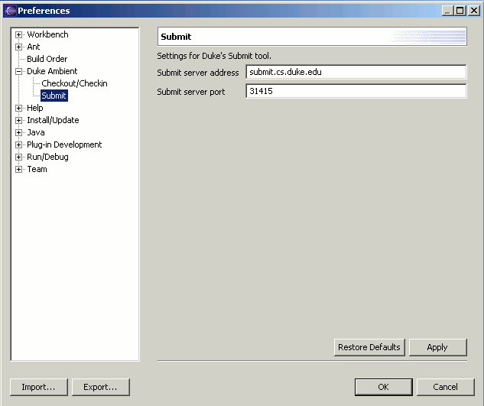Expand the Install/Update node

tap(18, 120)
